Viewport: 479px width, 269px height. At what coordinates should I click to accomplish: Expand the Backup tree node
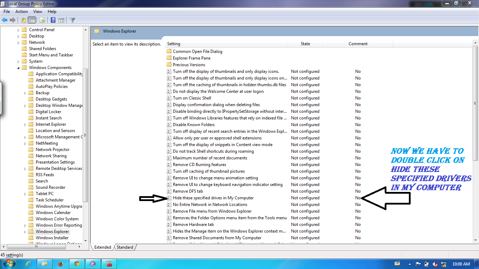(25, 93)
